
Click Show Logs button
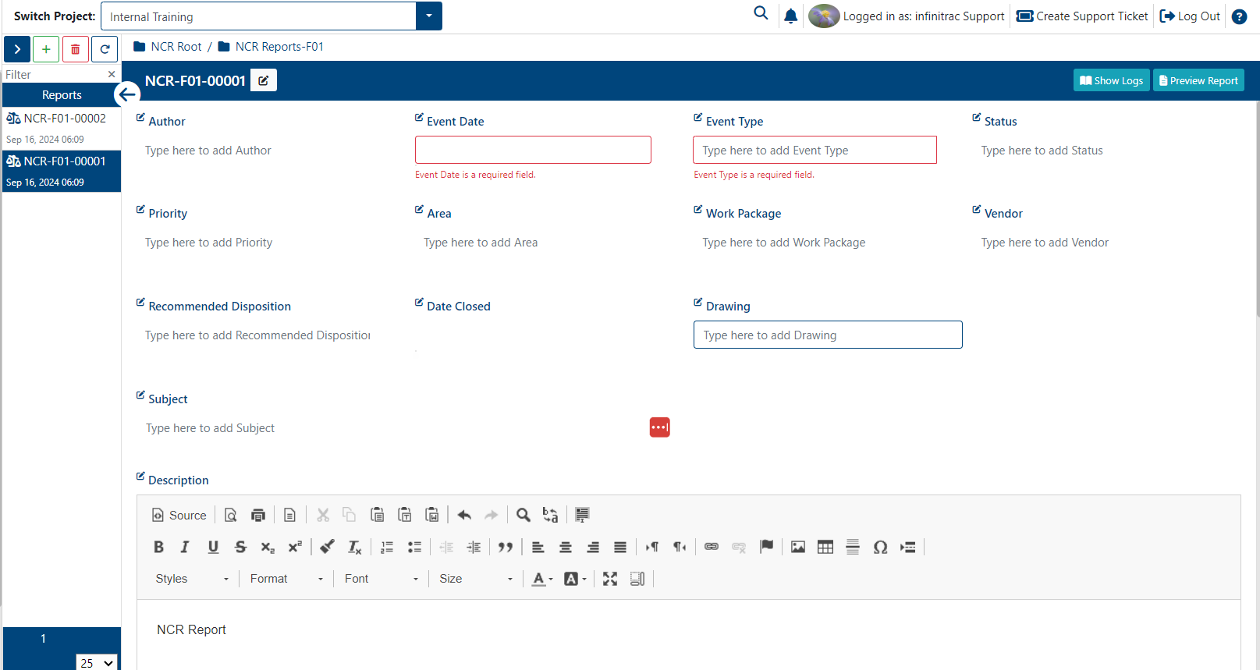click(x=1112, y=80)
